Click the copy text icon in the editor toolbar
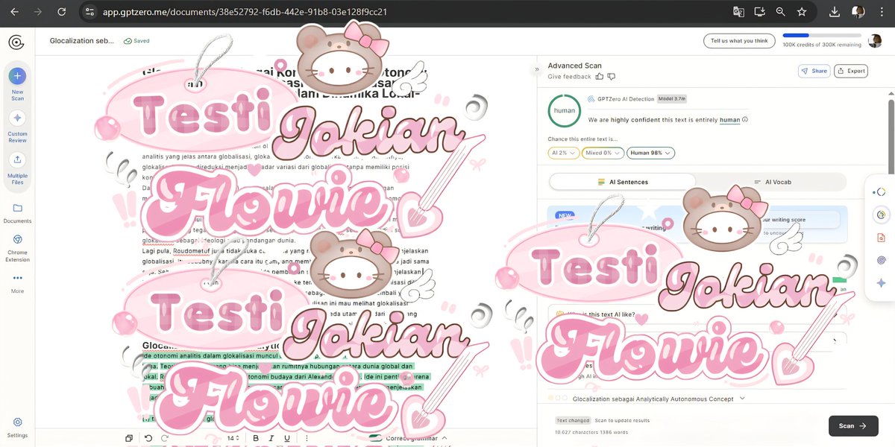 (x=129, y=438)
